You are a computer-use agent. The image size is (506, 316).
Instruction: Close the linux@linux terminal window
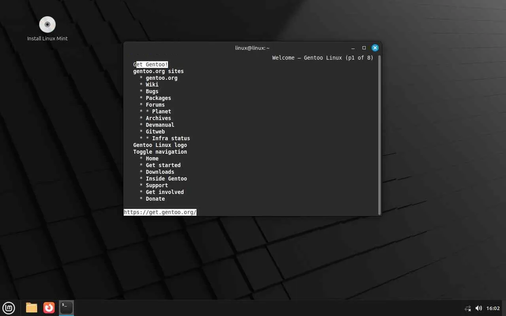(375, 48)
